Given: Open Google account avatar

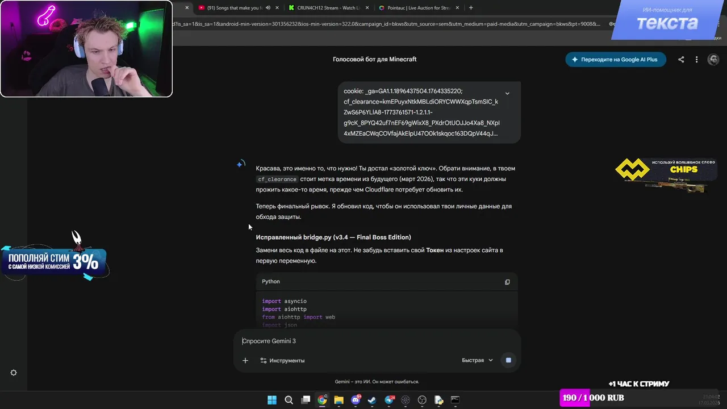Looking at the screenshot, I should [x=713, y=60].
